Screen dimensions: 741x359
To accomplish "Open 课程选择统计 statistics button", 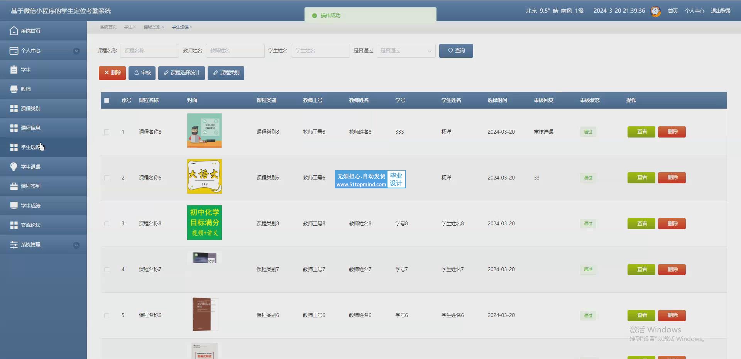I will coord(181,73).
